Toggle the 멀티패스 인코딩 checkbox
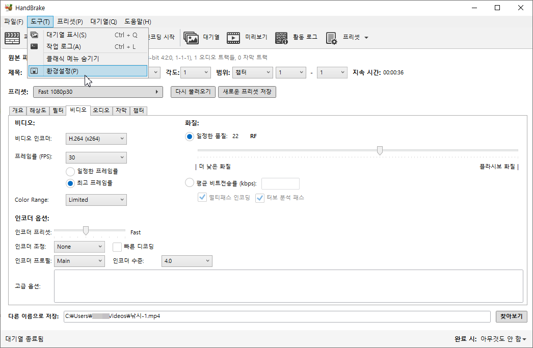The width and height of the screenshot is (533, 348). point(202,198)
